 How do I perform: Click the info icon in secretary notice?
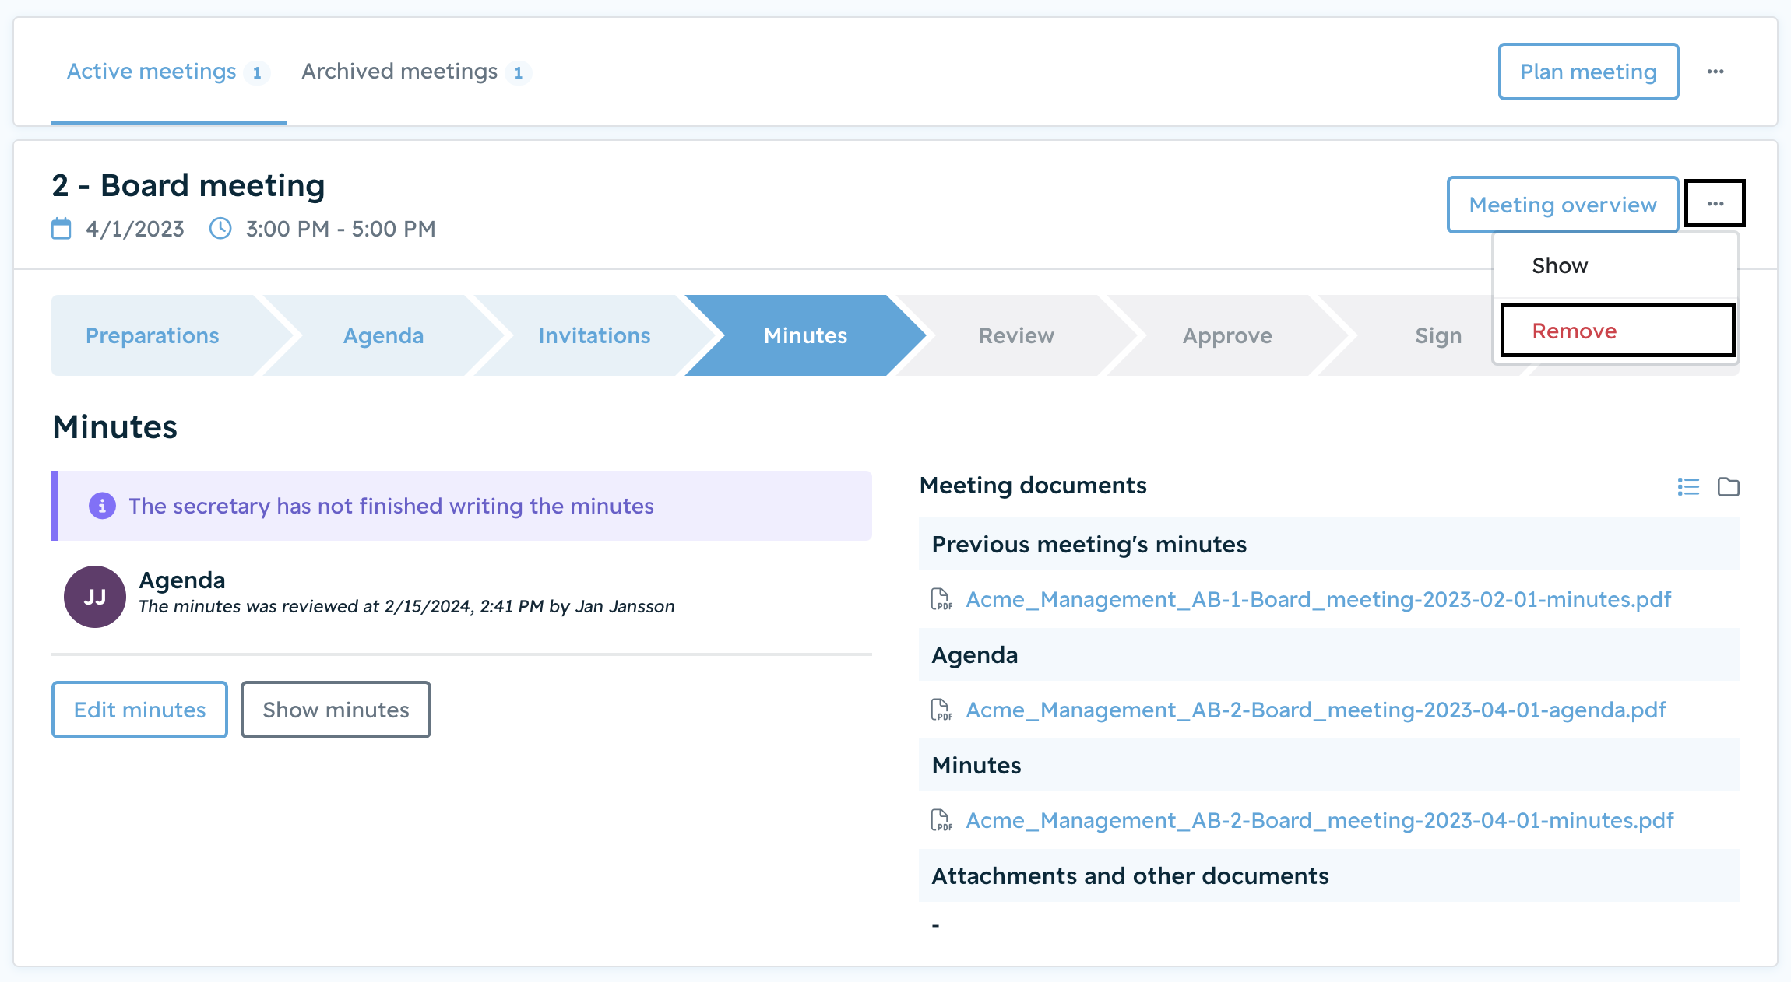click(102, 506)
